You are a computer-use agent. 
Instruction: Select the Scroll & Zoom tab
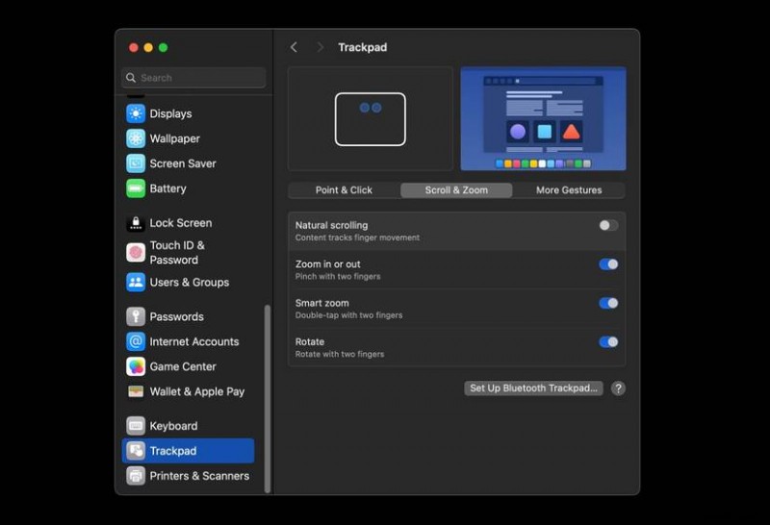pos(456,190)
